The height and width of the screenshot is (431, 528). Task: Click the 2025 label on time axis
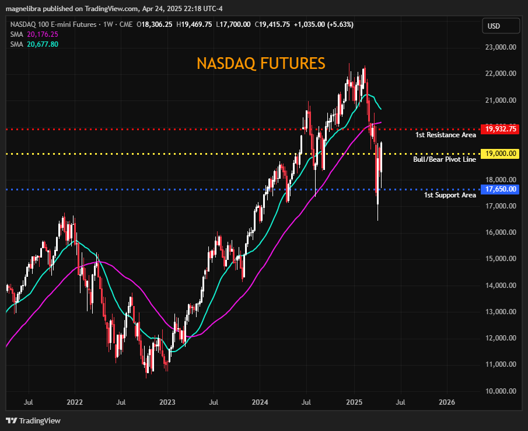click(354, 402)
